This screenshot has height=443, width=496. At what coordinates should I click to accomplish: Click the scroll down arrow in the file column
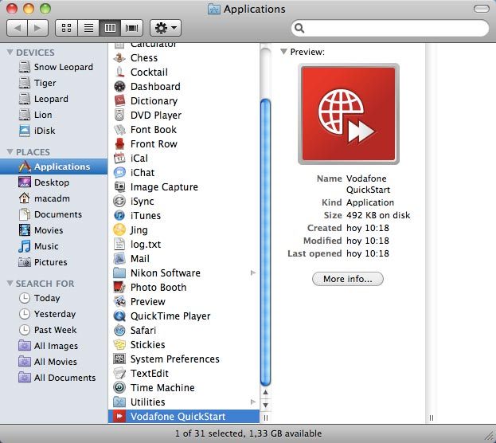(x=266, y=405)
